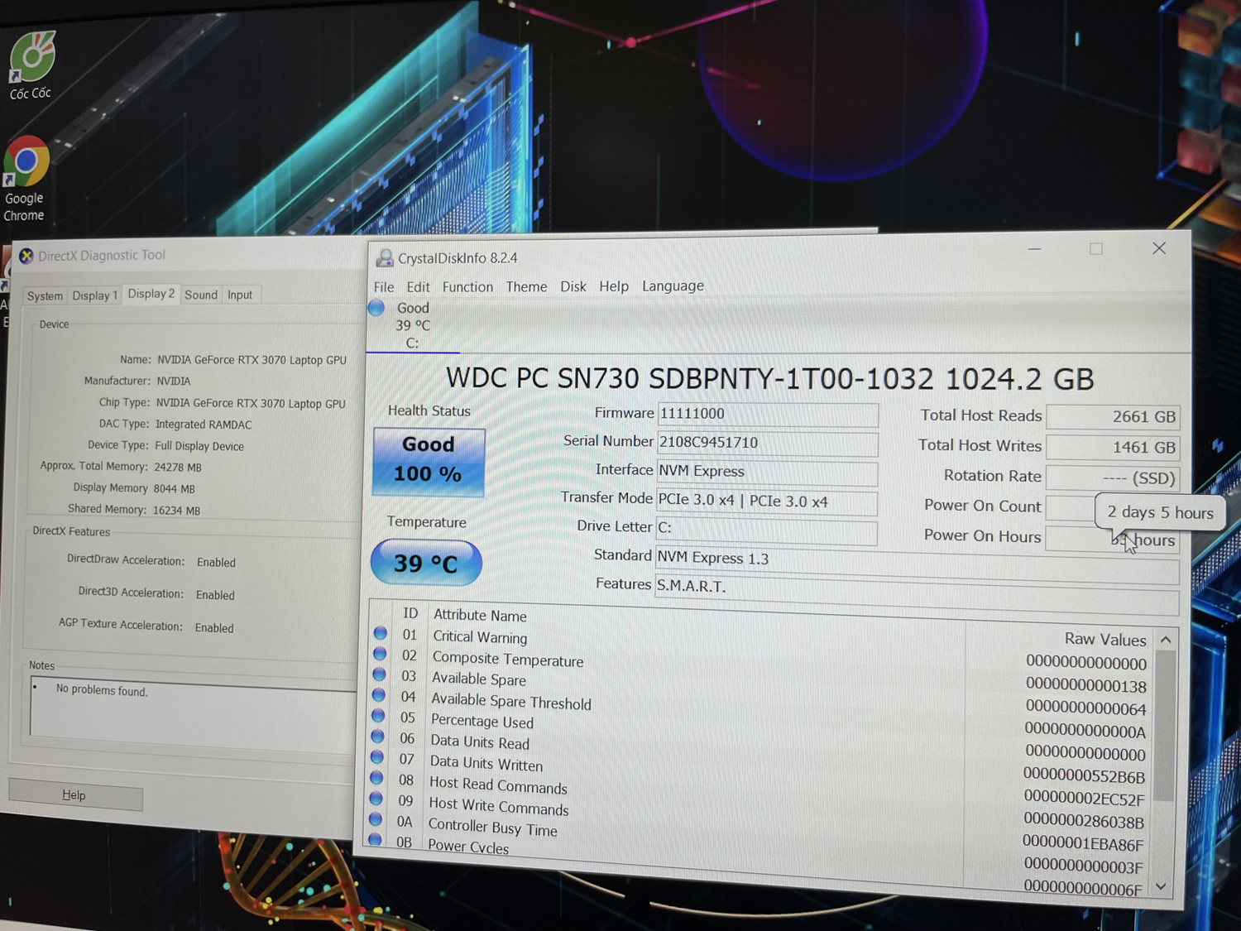Viewport: 1241px width, 931px height.
Task: Open the Google Chrome desktop shortcut
Action: point(26,179)
